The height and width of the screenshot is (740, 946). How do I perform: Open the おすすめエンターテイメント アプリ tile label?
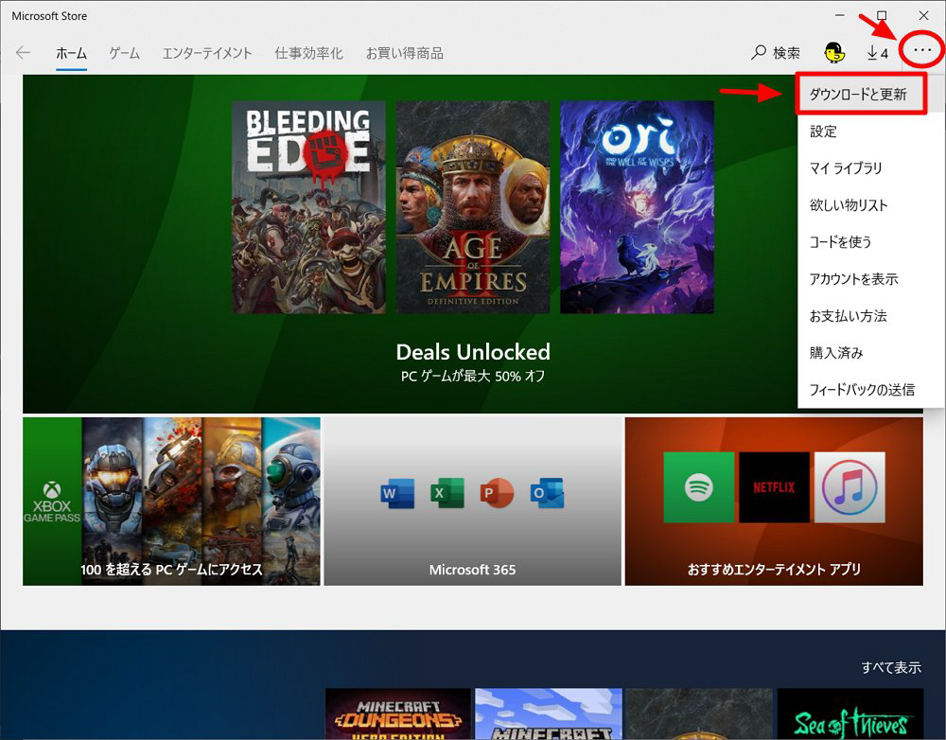(x=774, y=569)
